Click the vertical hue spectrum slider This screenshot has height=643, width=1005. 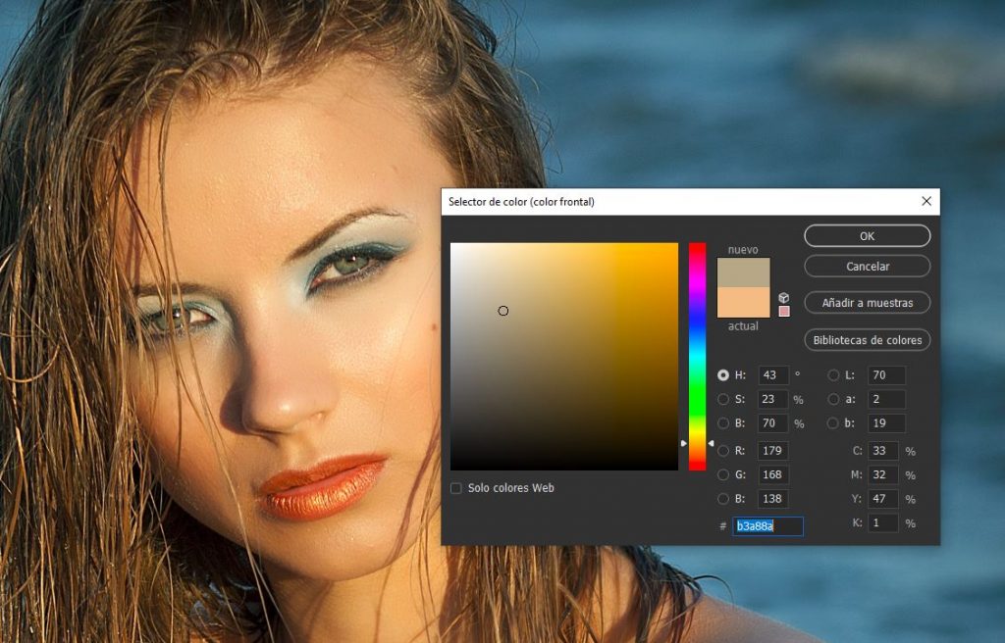[x=697, y=356]
